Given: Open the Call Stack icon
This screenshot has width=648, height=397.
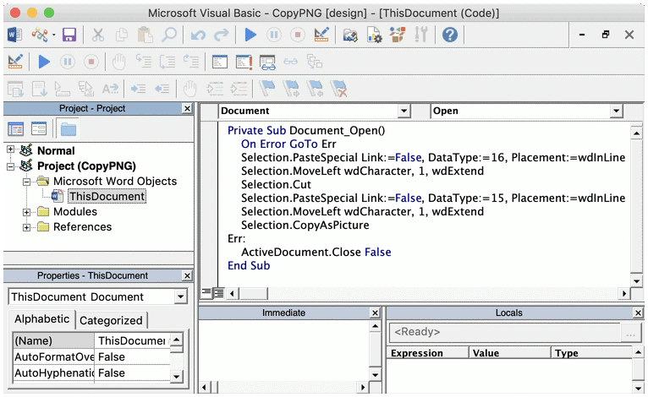Looking at the screenshot, I should click(315, 62).
